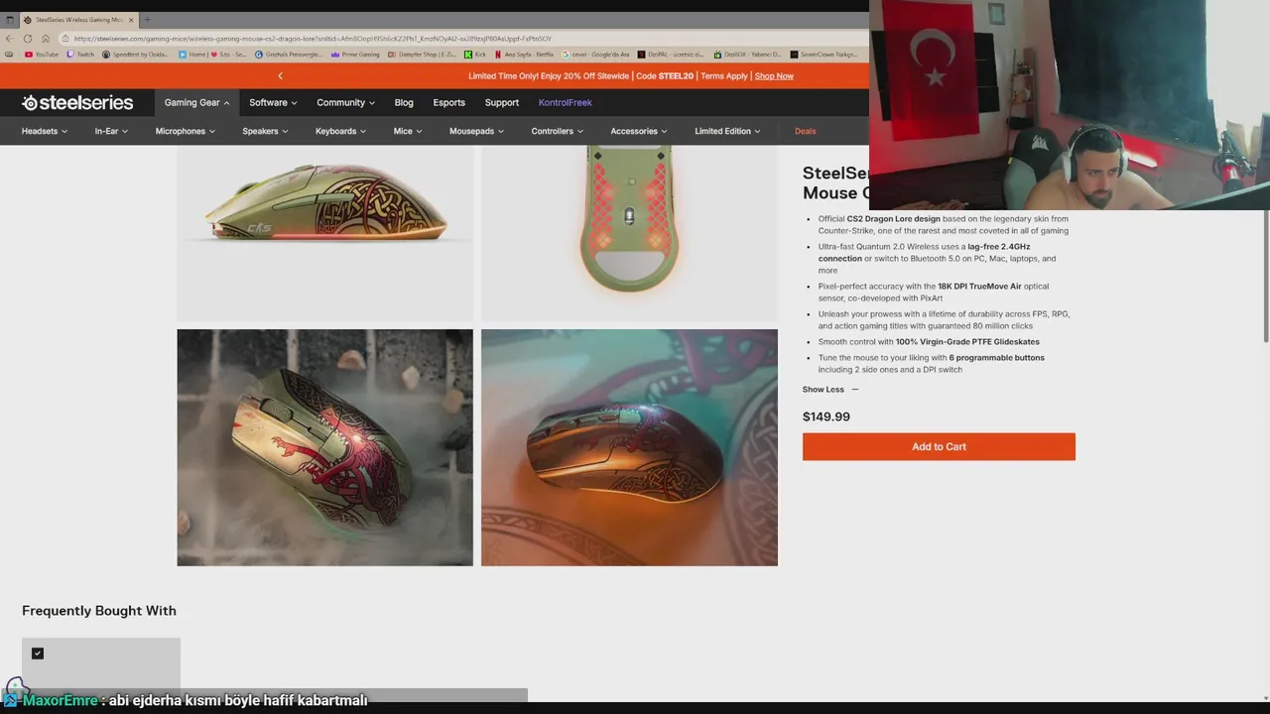Open the Twitch bookmark

coord(79,55)
